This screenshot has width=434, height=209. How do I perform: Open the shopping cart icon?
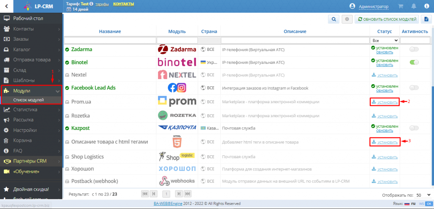[x=401, y=6]
